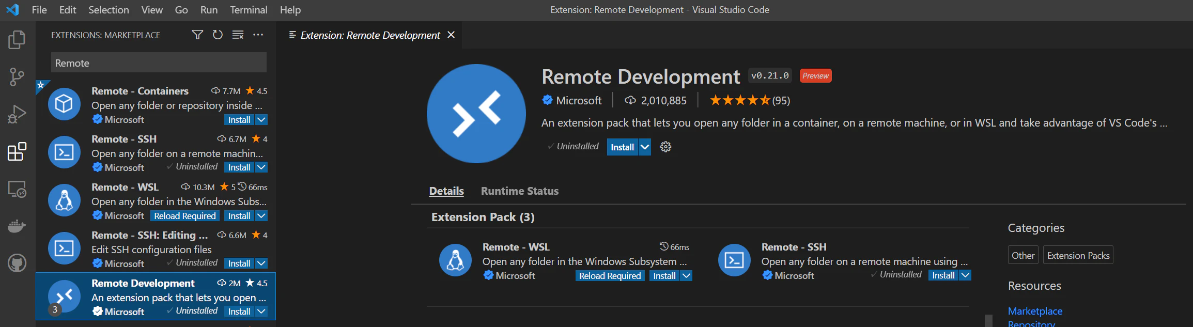The image size is (1193, 327).
Task: Open the Go menu
Action: click(181, 10)
